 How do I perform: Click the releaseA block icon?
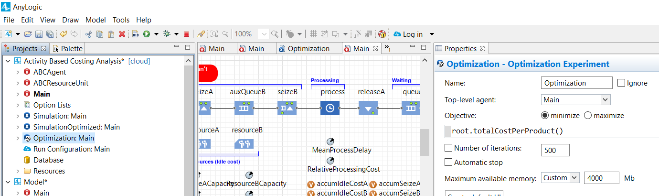coord(368,108)
